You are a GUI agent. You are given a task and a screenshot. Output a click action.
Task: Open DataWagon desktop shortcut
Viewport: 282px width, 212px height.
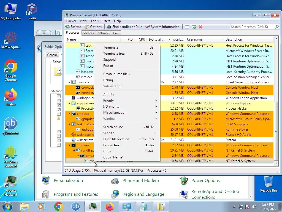click(x=11, y=40)
